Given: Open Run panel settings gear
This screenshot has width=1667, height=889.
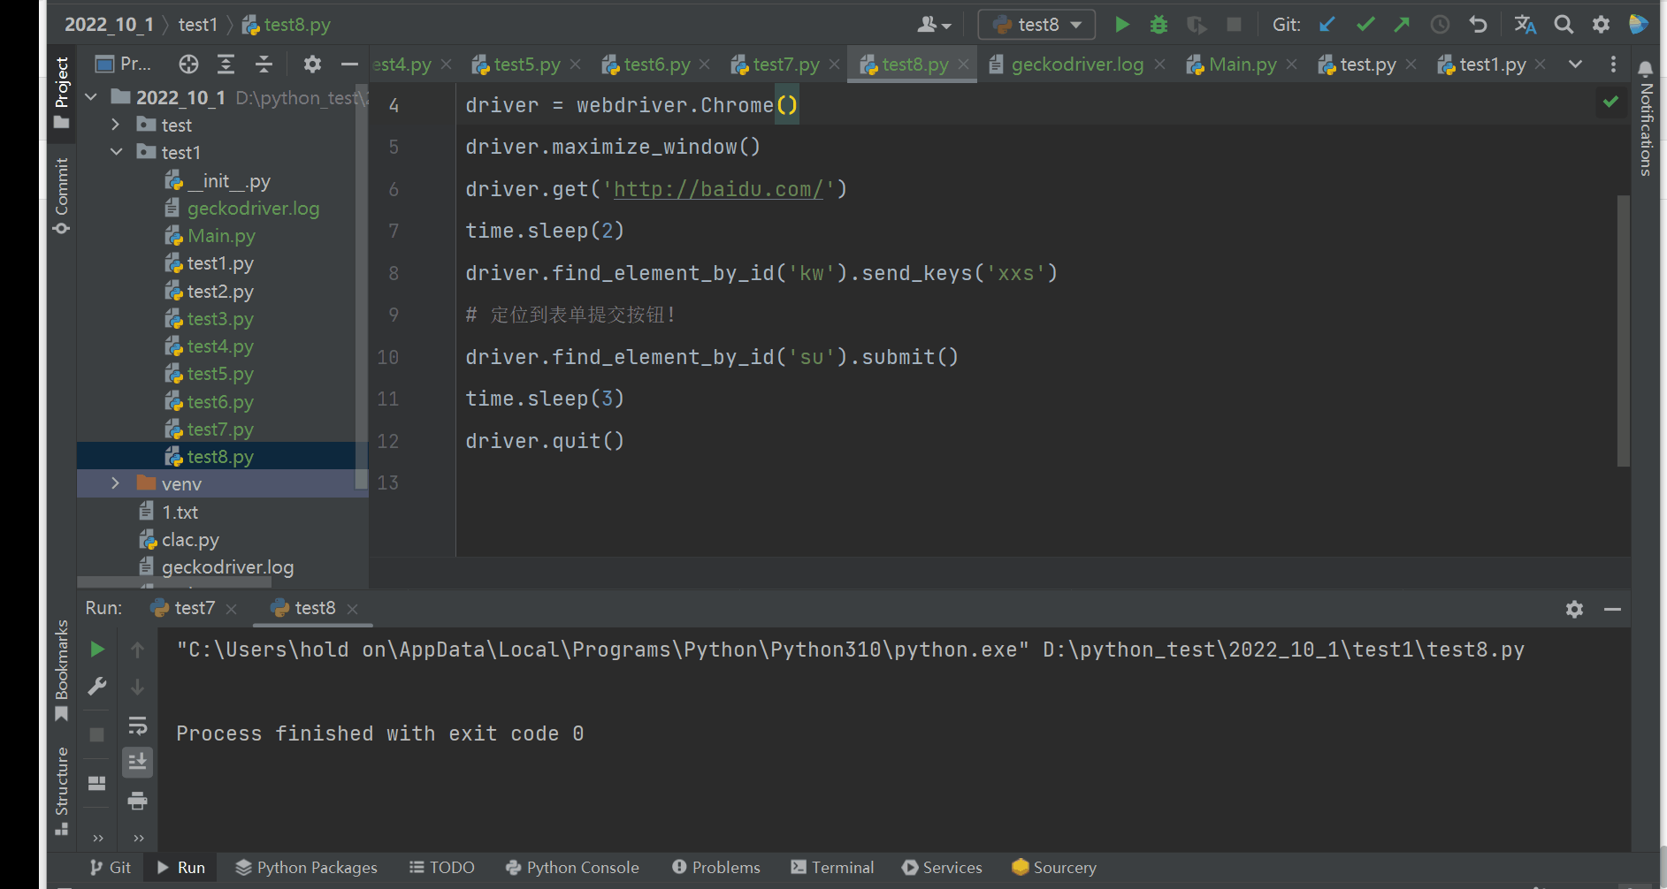Looking at the screenshot, I should 1574,609.
